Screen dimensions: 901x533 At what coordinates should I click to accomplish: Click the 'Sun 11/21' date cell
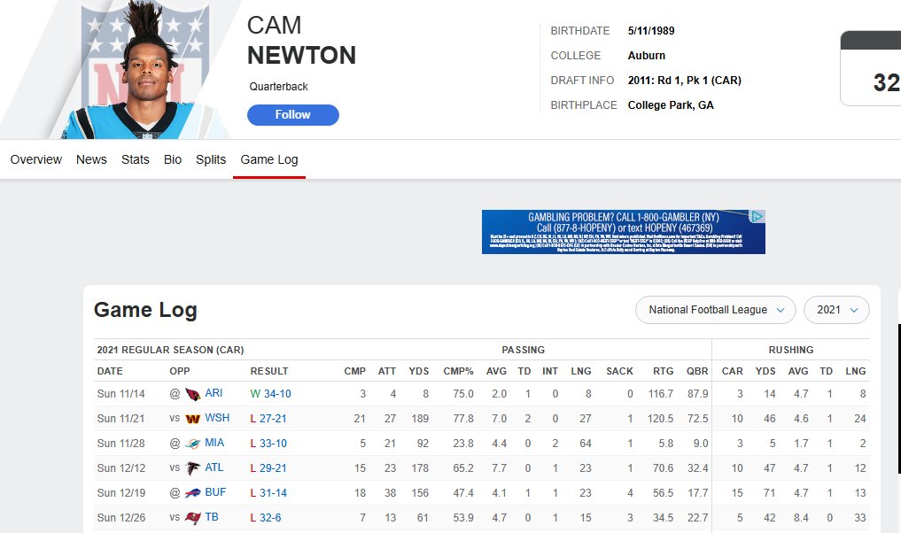[x=120, y=419]
